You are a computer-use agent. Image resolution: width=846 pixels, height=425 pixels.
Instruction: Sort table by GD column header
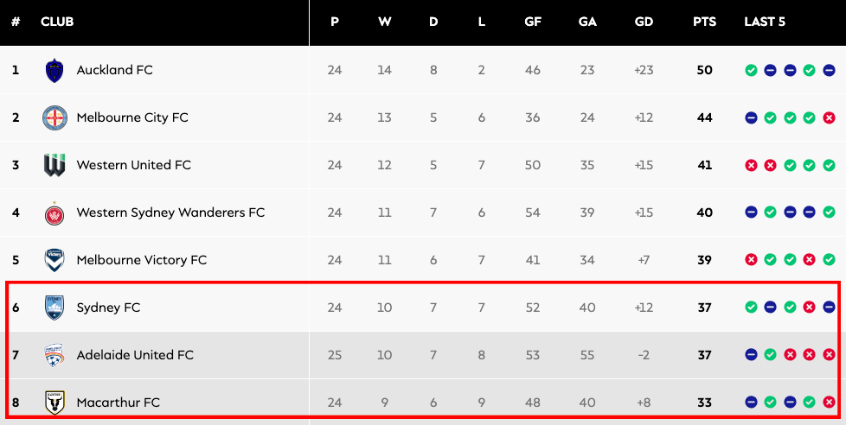[644, 22]
